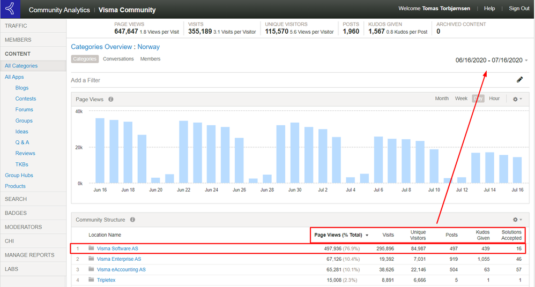The image size is (535, 287).
Task: Open Forums under All Apps
Action: pos(24,110)
